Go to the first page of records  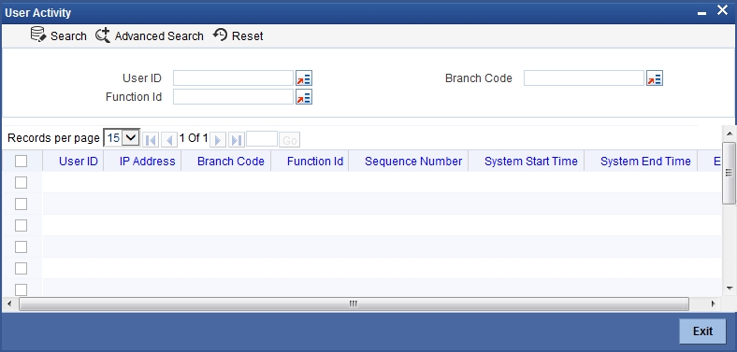pos(151,140)
